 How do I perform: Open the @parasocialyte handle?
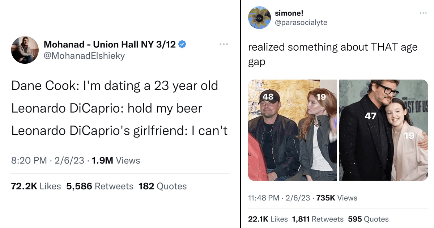tap(301, 22)
